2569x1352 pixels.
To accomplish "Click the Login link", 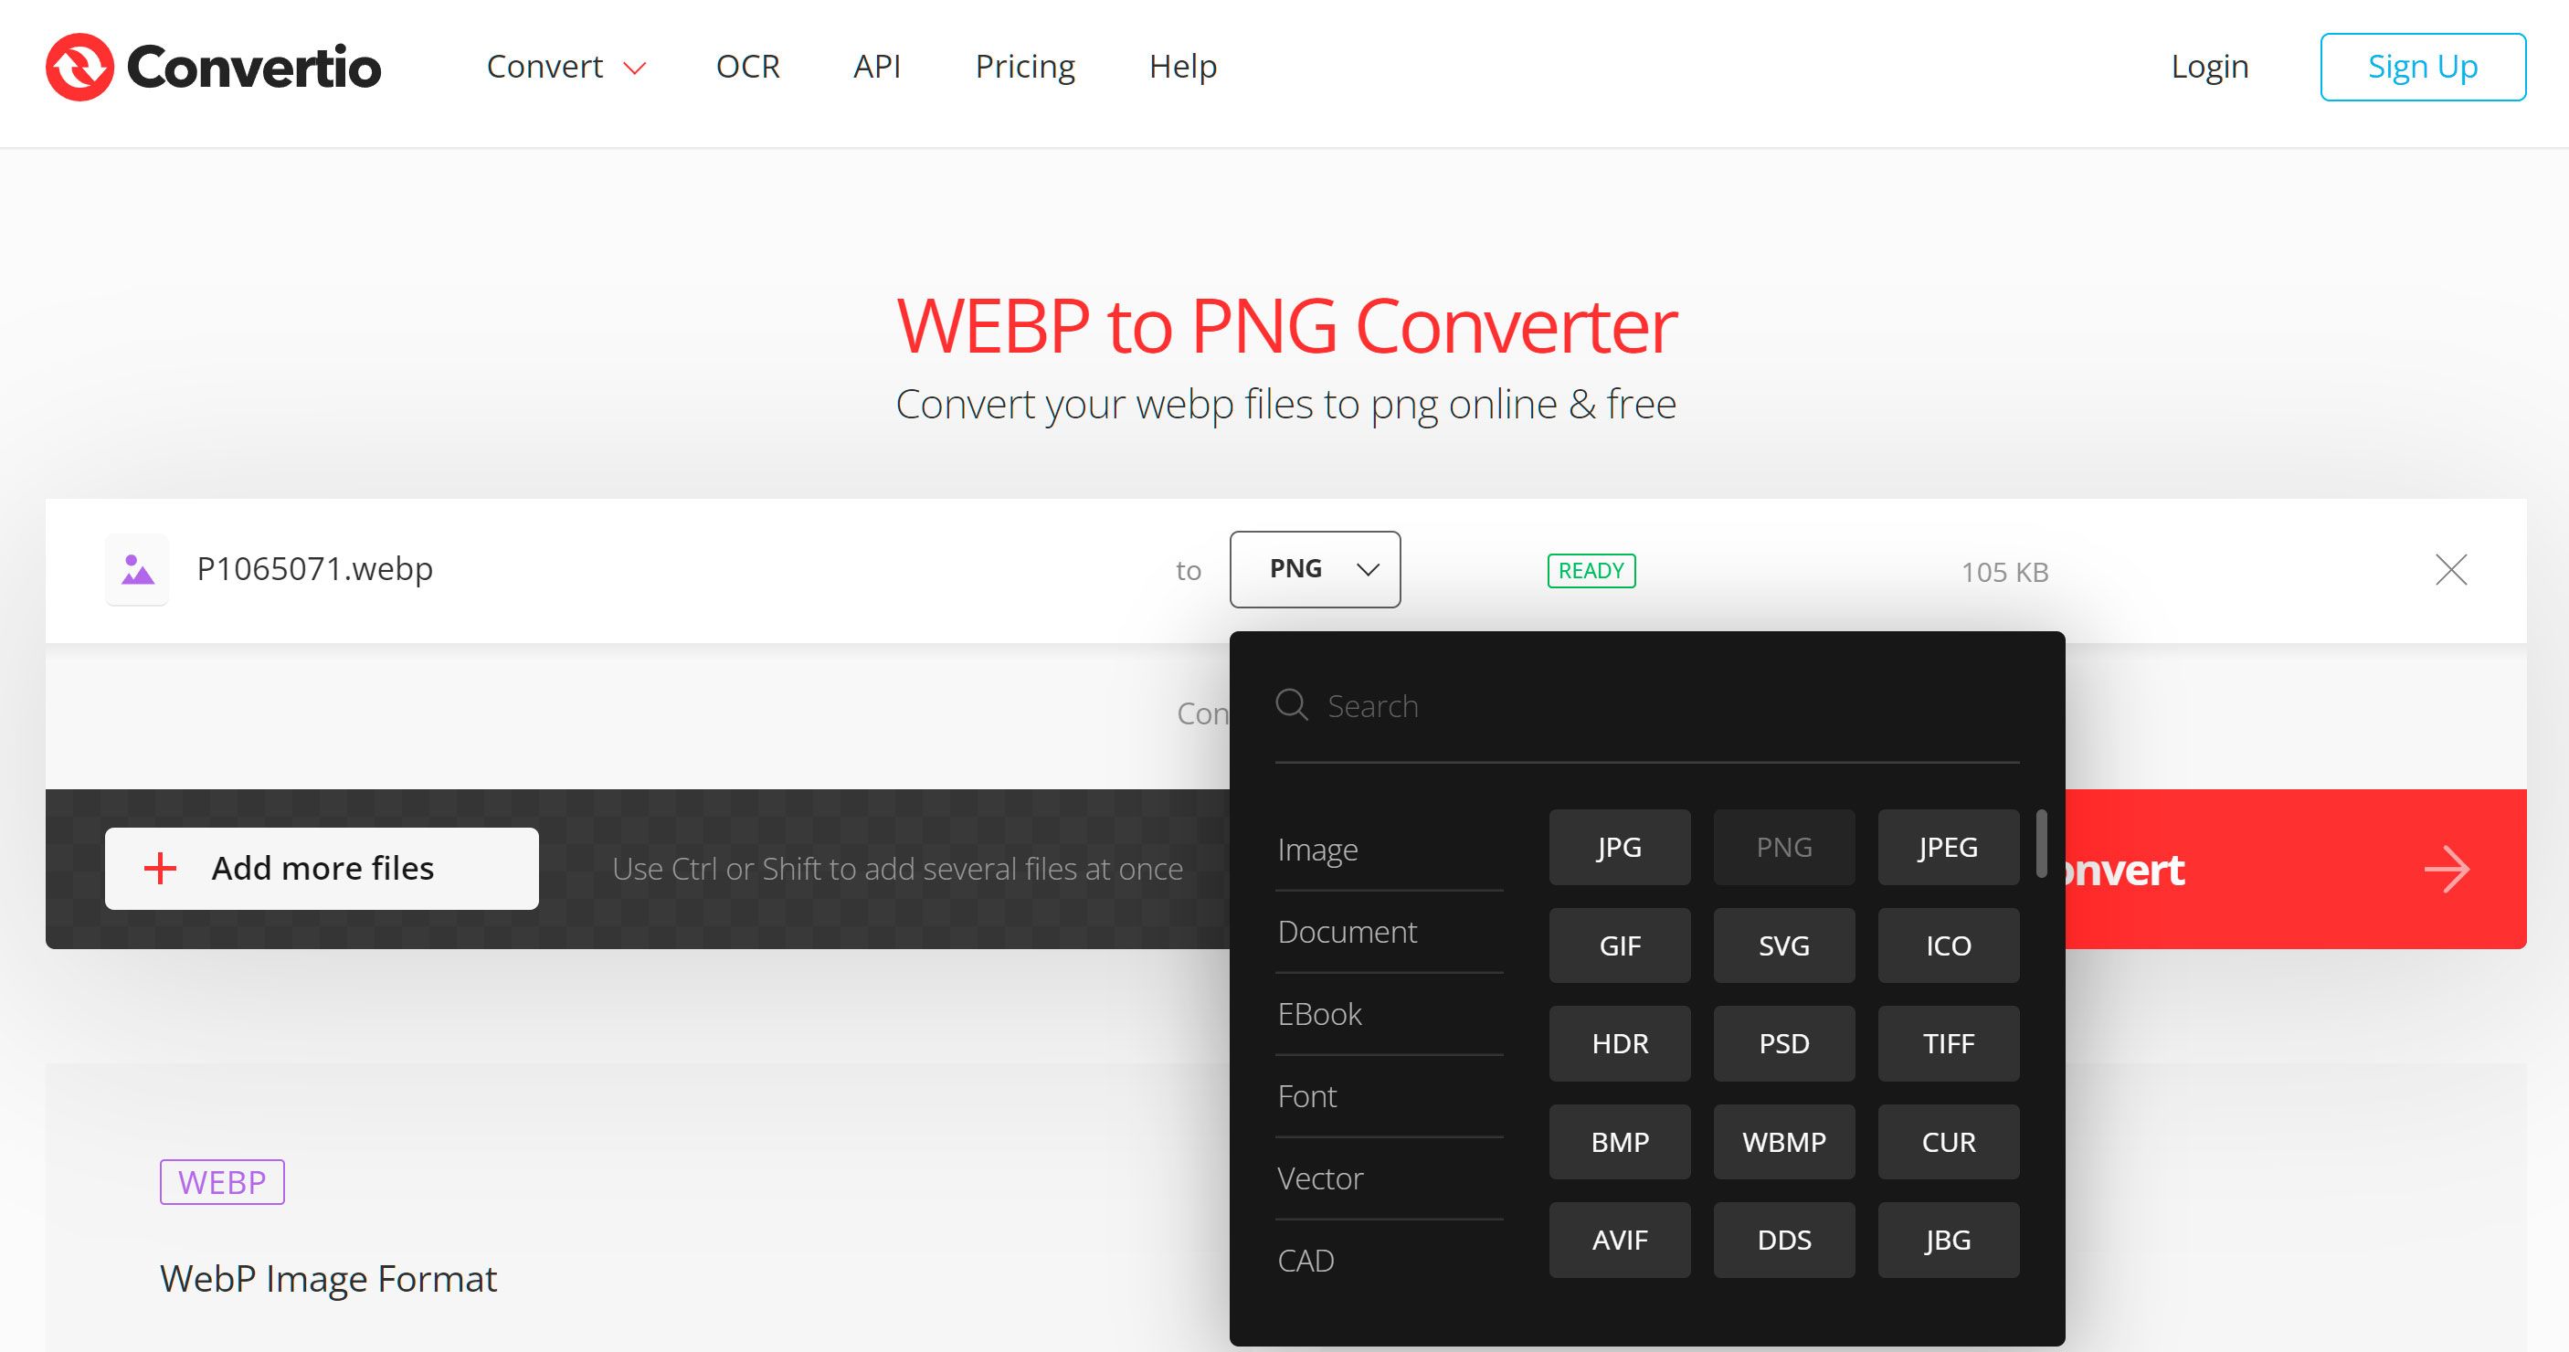I will 2209,65.
